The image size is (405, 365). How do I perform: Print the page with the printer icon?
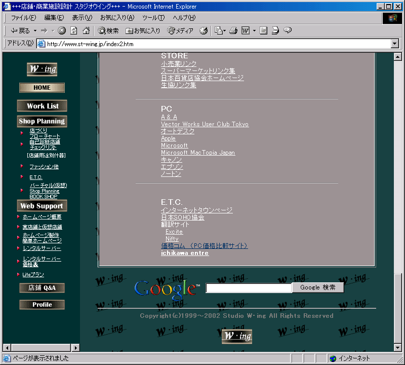[233, 30]
